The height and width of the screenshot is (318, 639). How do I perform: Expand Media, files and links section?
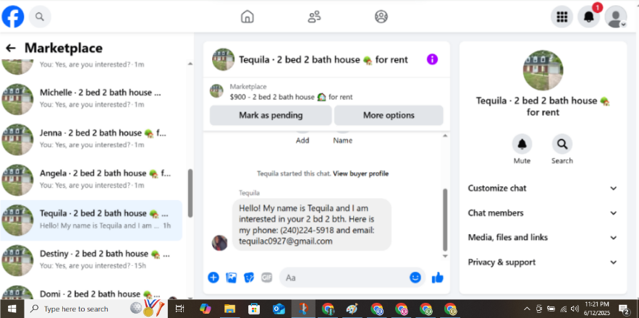click(x=543, y=237)
